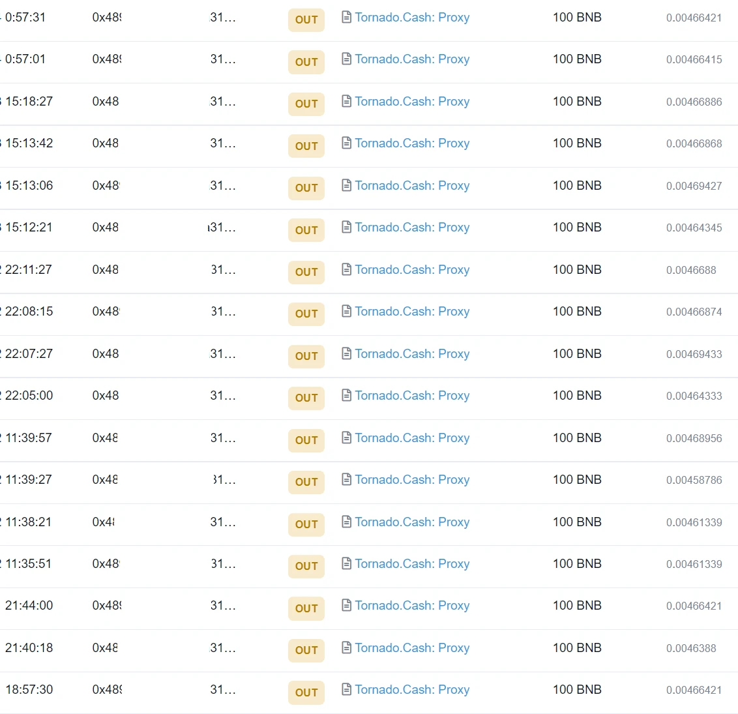Image resolution: width=738 pixels, height=714 pixels.
Task: Click the contract file icon in the 11:38:21 row
Action: tap(346, 522)
